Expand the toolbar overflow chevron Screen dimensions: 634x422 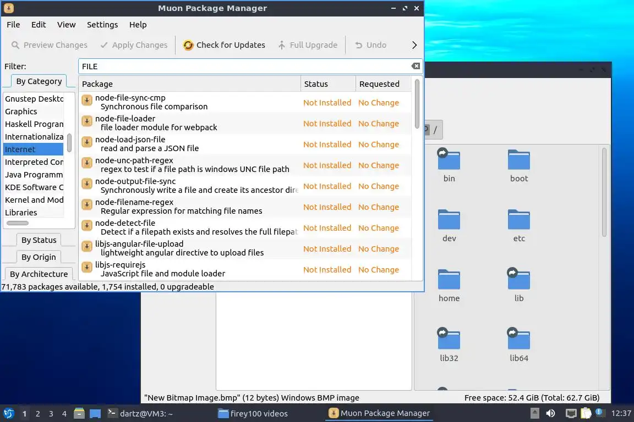coord(414,45)
